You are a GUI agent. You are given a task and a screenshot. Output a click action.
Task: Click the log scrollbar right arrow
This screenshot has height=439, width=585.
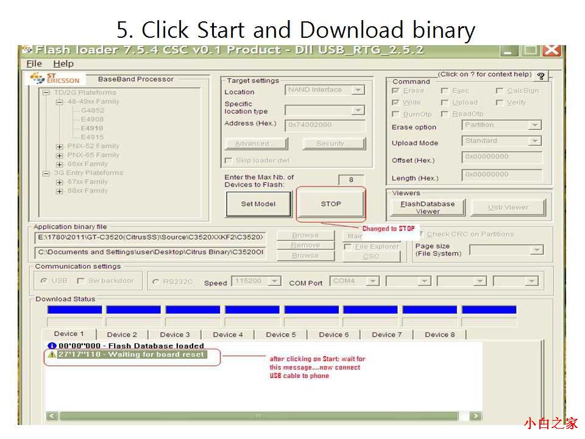[x=475, y=416]
